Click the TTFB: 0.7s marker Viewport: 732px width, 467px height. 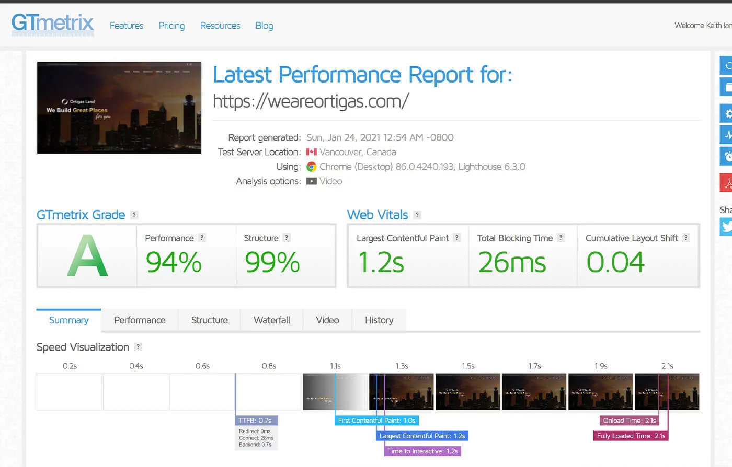256,421
